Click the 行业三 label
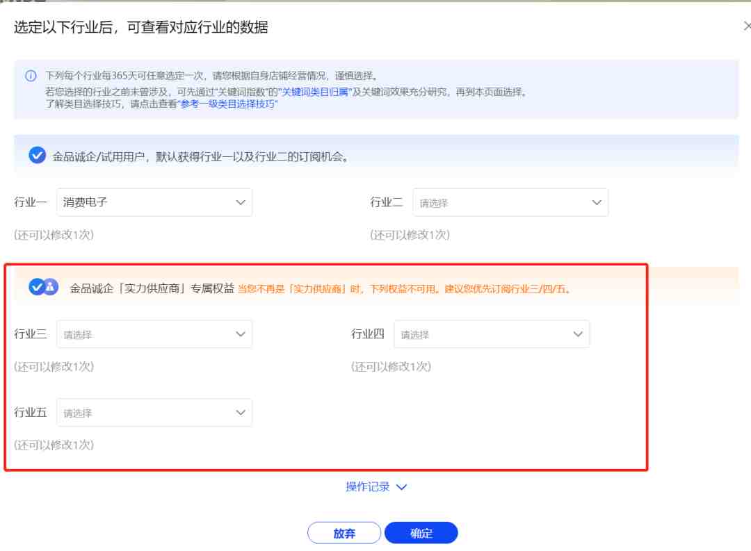Screen dimensions: 751x551 click(x=30, y=334)
